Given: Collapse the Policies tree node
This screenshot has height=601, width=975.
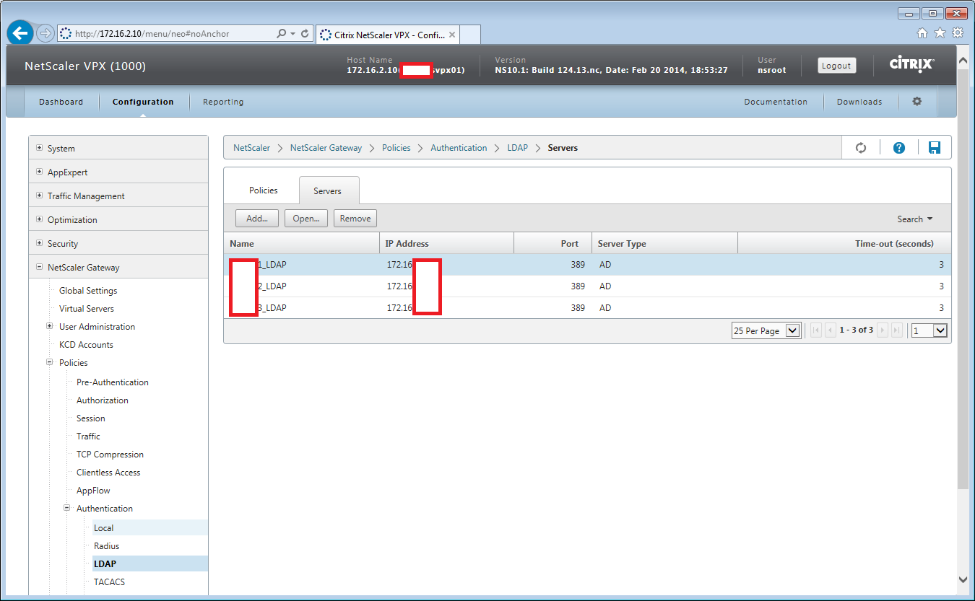Looking at the screenshot, I should click(x=50, y=362).
